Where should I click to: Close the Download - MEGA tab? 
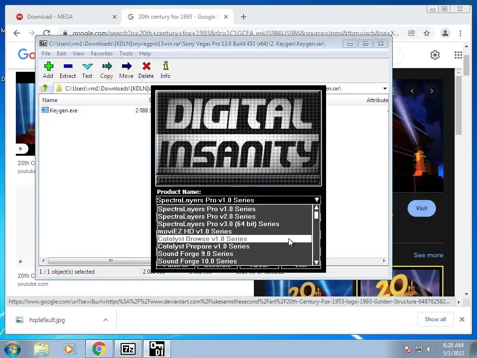tap(115, 17)
